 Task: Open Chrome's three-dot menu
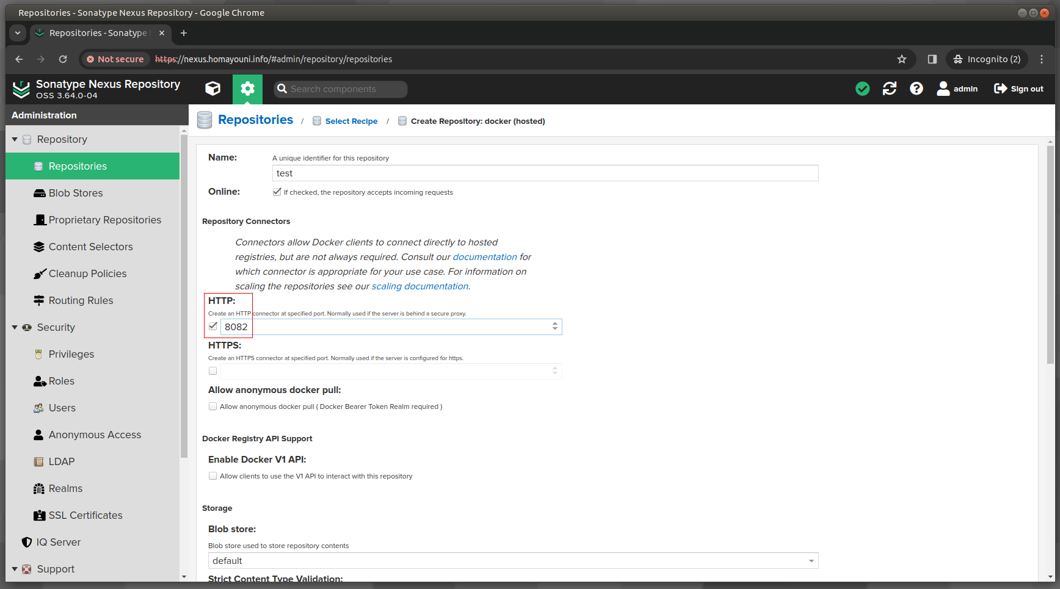click(1042, 59)
